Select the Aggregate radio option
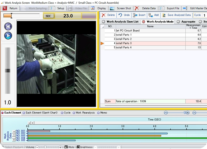This screenshot has width=207, height=149. (178, 22)
